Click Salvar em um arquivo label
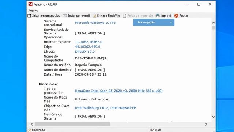Viewport: 234px width, 132px height. (x=46, y=15)
